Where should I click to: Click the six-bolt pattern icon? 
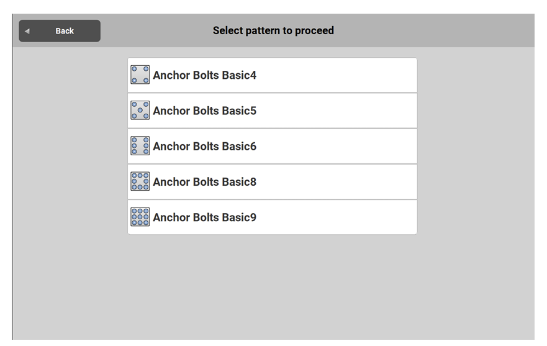click(140, 146)
